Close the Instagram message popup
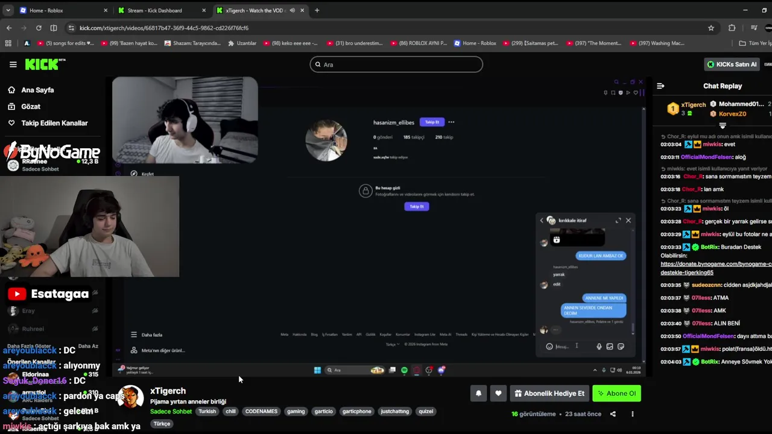 pyautogui.click(x=628, y=221)
